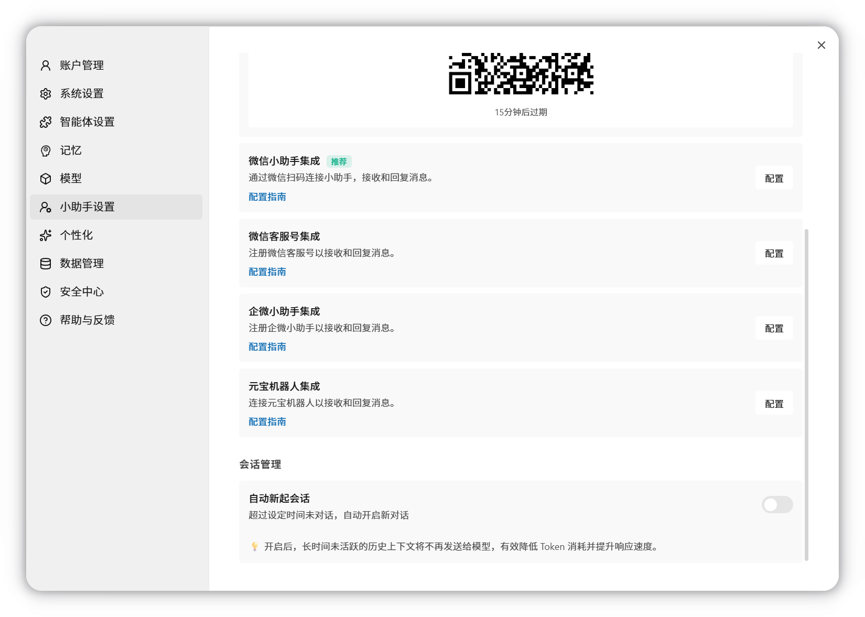The width and height of the screenshot is (865, 617).
Task: Open 配置指南 link under 微信小助手集成
Action: 267,197
